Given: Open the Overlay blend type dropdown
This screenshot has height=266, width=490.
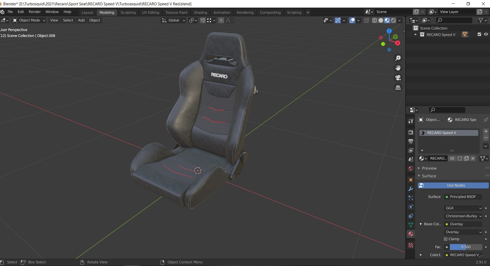Looking at the screenshot, I should 463,232.
